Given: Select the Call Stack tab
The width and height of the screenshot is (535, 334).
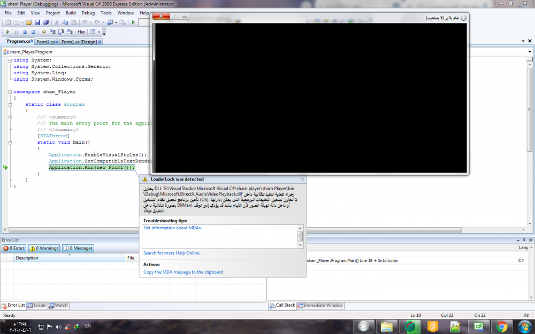Looking at the screenshot, I should [x=282, y=305].
